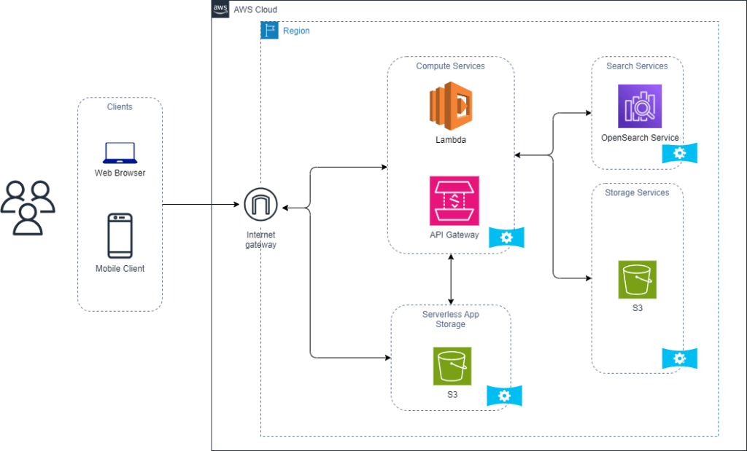Click the "Clients" group title

[x=120, y=106]
